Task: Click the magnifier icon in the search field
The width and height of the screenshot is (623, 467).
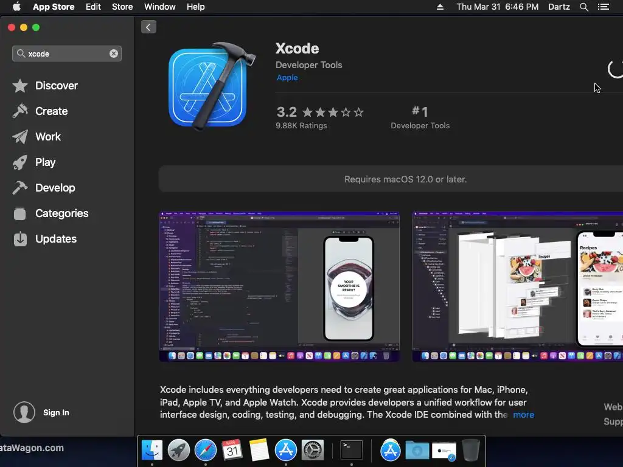Action: [21, 54]
